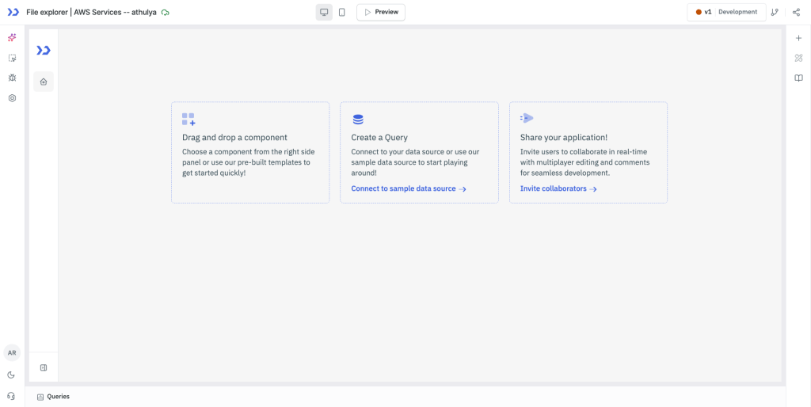811x407 pixels.
Task: Open the v1 Development version selector
Action: pos(727,12)
